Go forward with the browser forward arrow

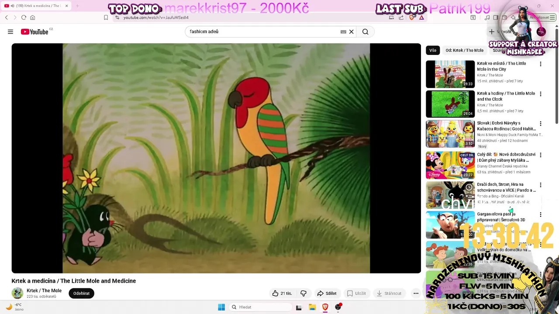tap(15, 17)
